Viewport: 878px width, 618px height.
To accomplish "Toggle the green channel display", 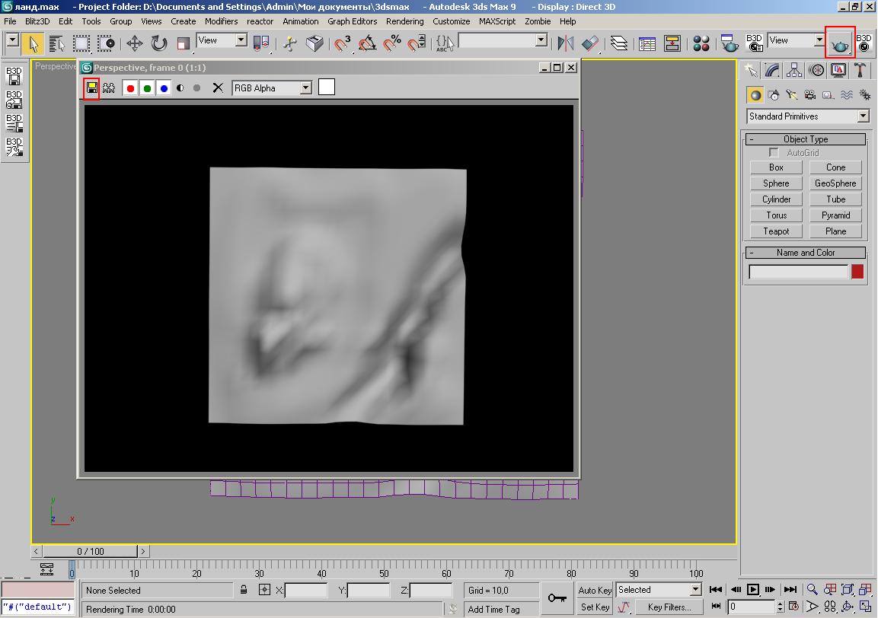I will pos(147,88).
